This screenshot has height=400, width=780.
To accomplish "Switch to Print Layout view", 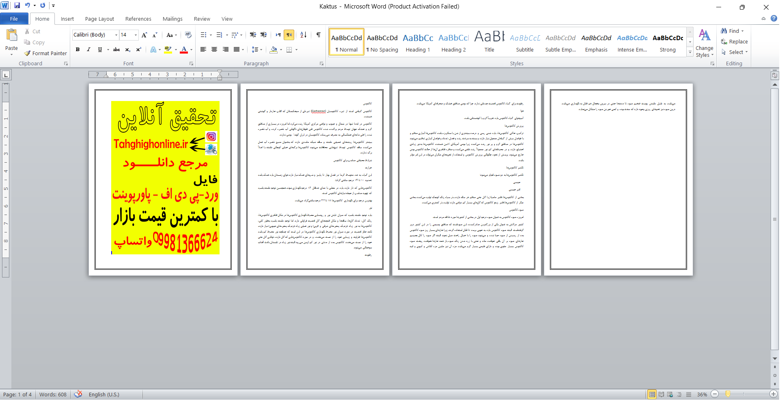I will (x=652, y=394).
